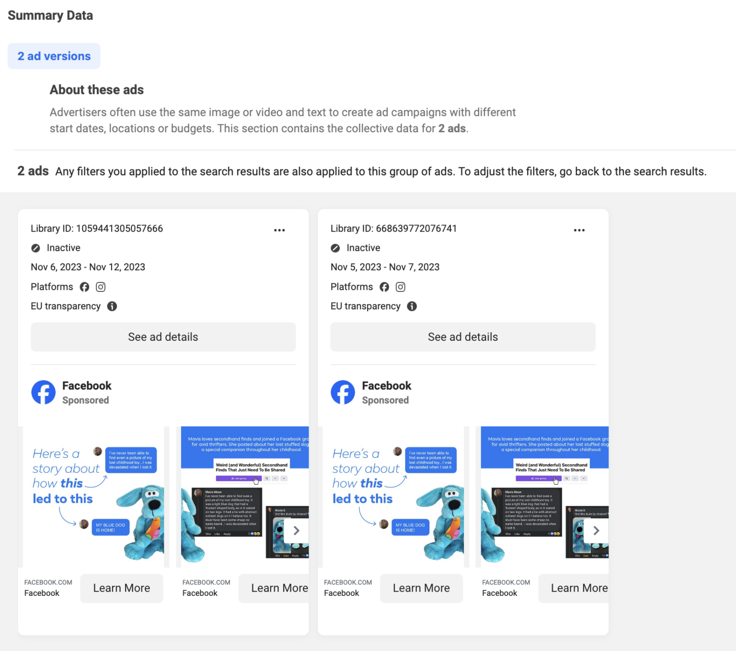Viewport: 736px width, 651px height.
Task: Click the first Learn More button on the left ad
Action: click(121, 588)
